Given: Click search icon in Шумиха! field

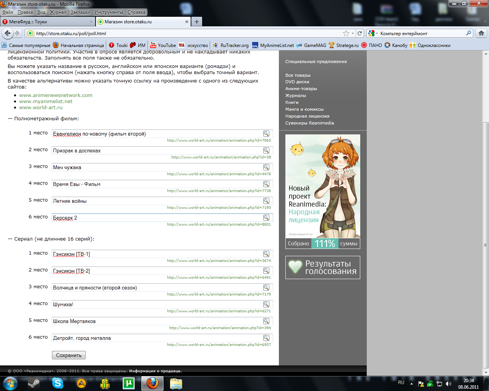Looking at the screenshot, I should pos(266,304).
